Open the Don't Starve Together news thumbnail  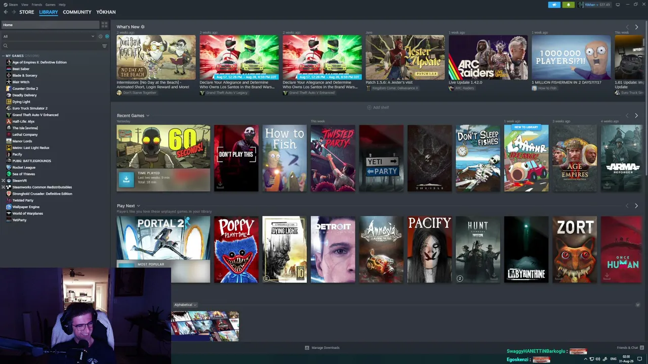(x=156, y=57)
